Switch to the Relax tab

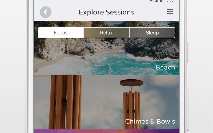tap(106, 33)
